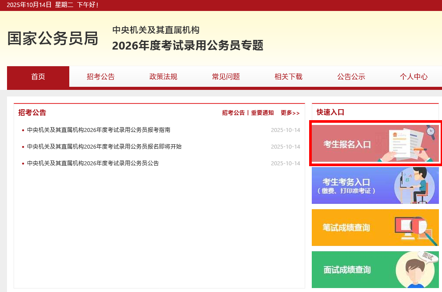Open the 考生报名入口 registration banner
This screenshot has height=292, width=442.
point(375,143)
